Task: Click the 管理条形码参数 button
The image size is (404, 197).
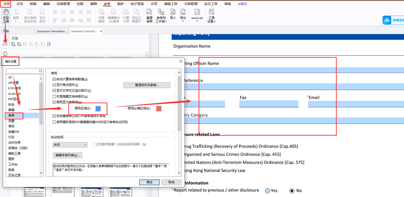Action: coord(147,85)
